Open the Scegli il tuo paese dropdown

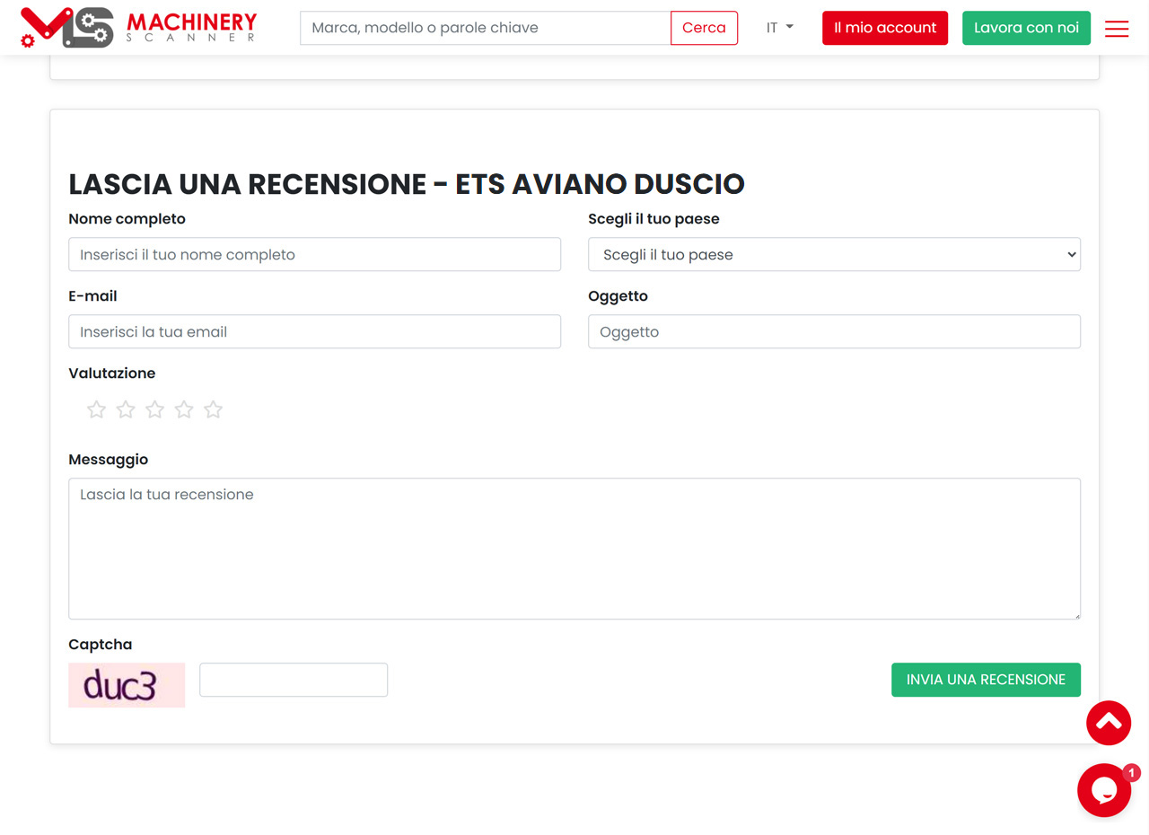[834, 254]
